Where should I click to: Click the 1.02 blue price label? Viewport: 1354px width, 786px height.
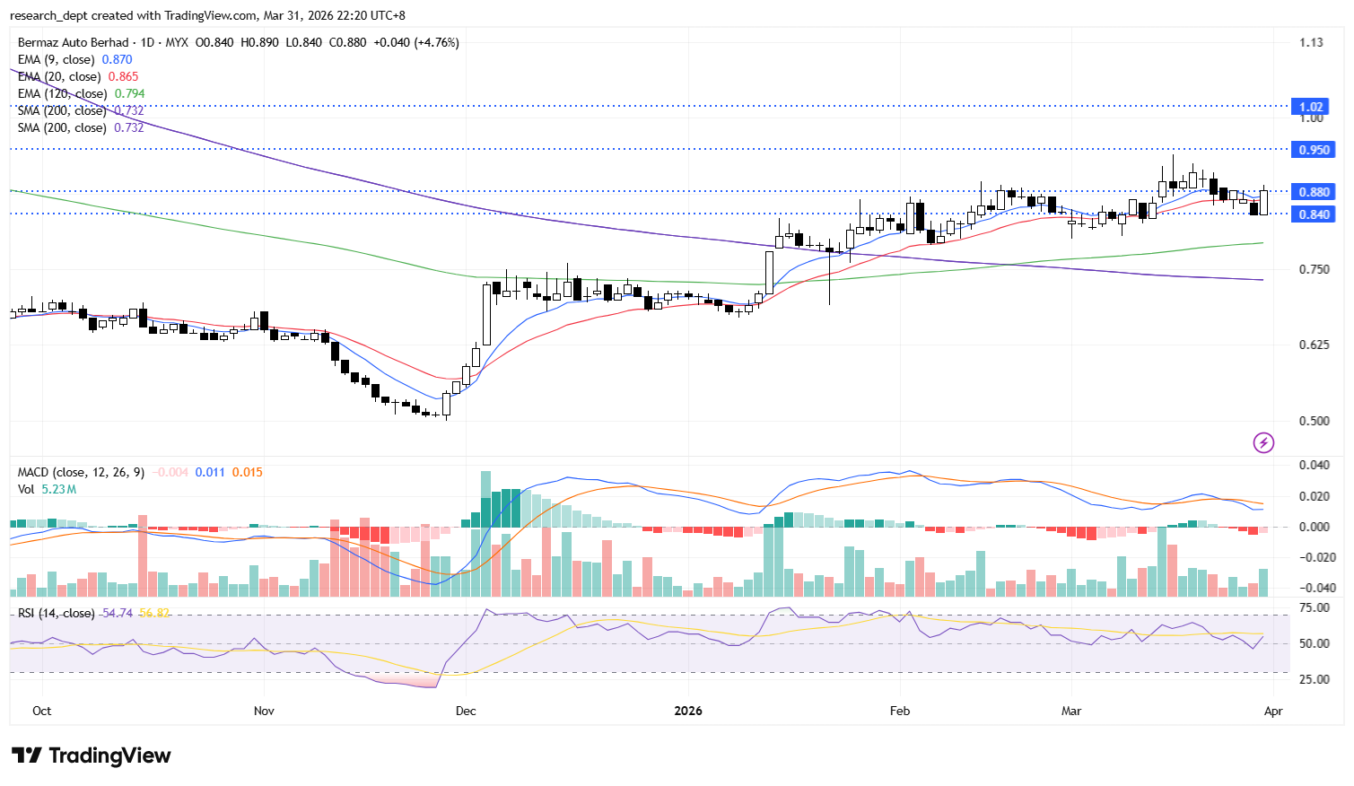click(x=1311, y=107)
